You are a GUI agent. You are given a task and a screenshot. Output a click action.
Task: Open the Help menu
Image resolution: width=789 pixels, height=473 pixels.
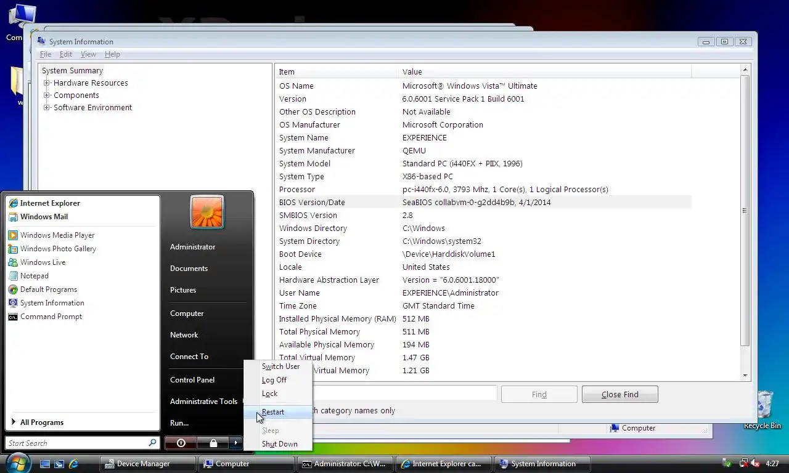coord(112,54)
